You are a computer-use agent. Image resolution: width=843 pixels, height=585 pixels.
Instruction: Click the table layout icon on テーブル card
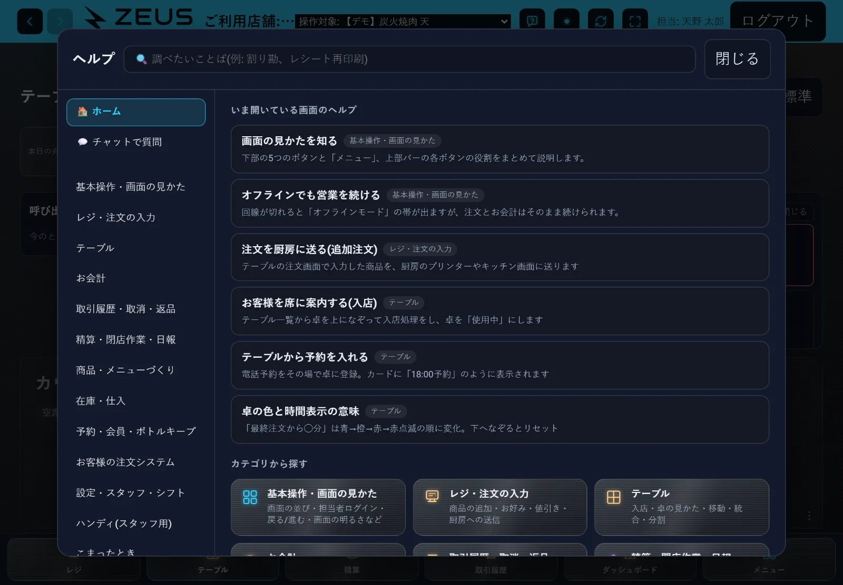tap(614, 497)
